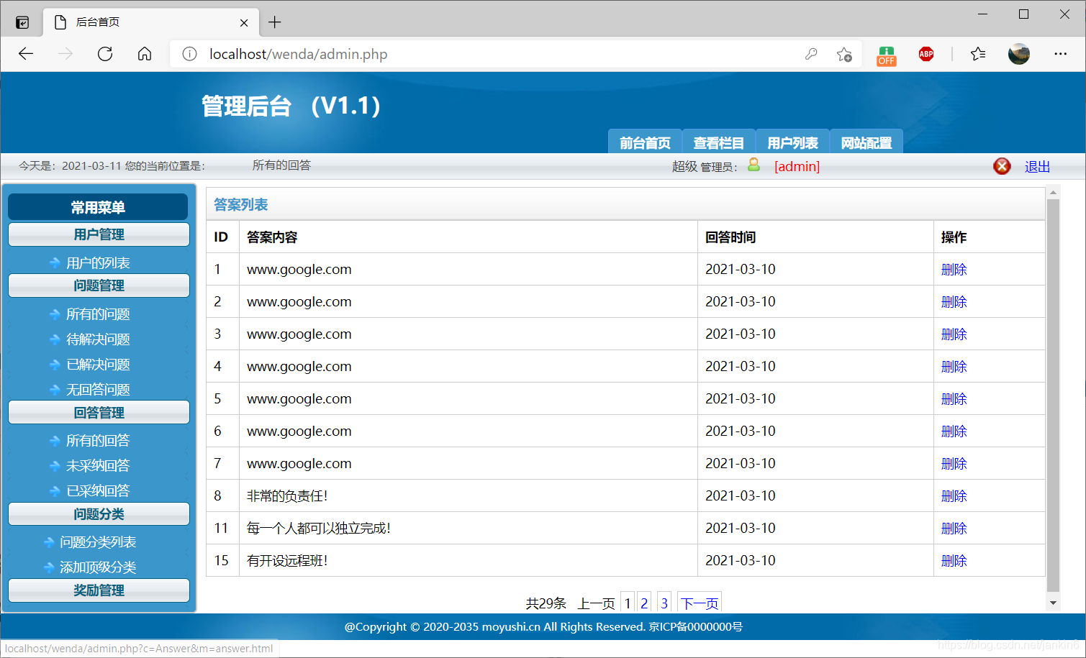Click arrow icon beside 所有的问题
The width and height of the screenshot is (1086, 658).
(55, 314)
